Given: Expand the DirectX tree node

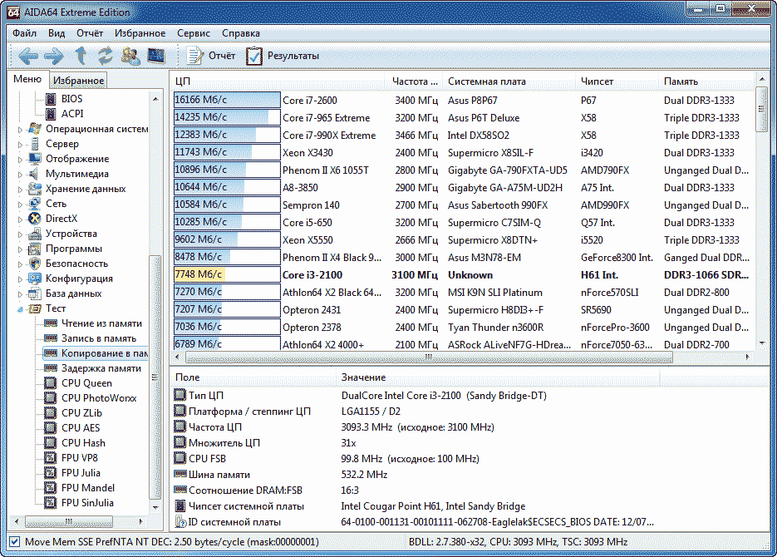Looking at the screenshot, I should tap(20, 219).
